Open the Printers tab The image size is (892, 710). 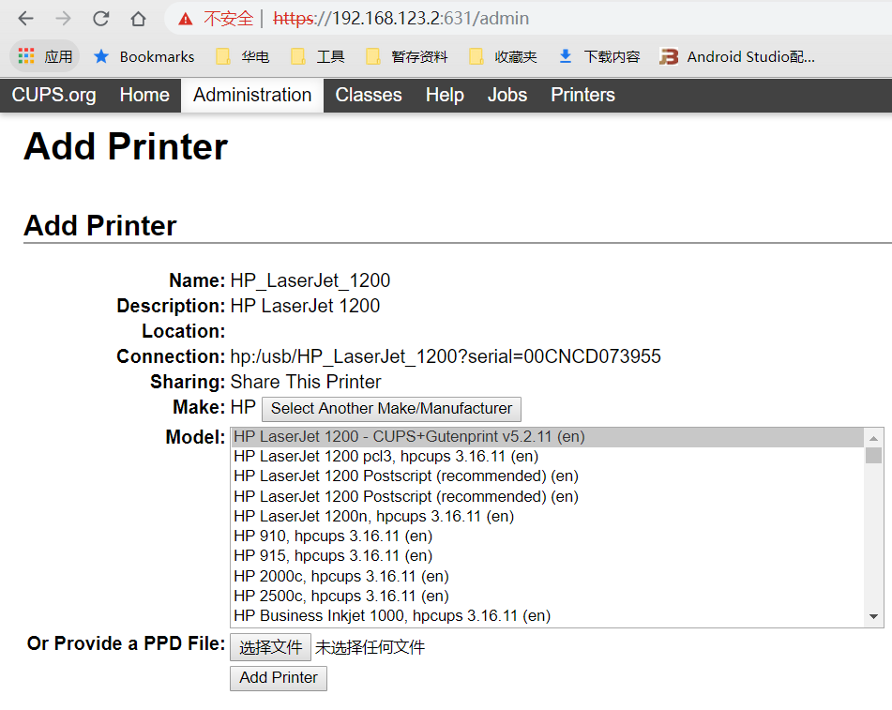(x=583, y=95)
